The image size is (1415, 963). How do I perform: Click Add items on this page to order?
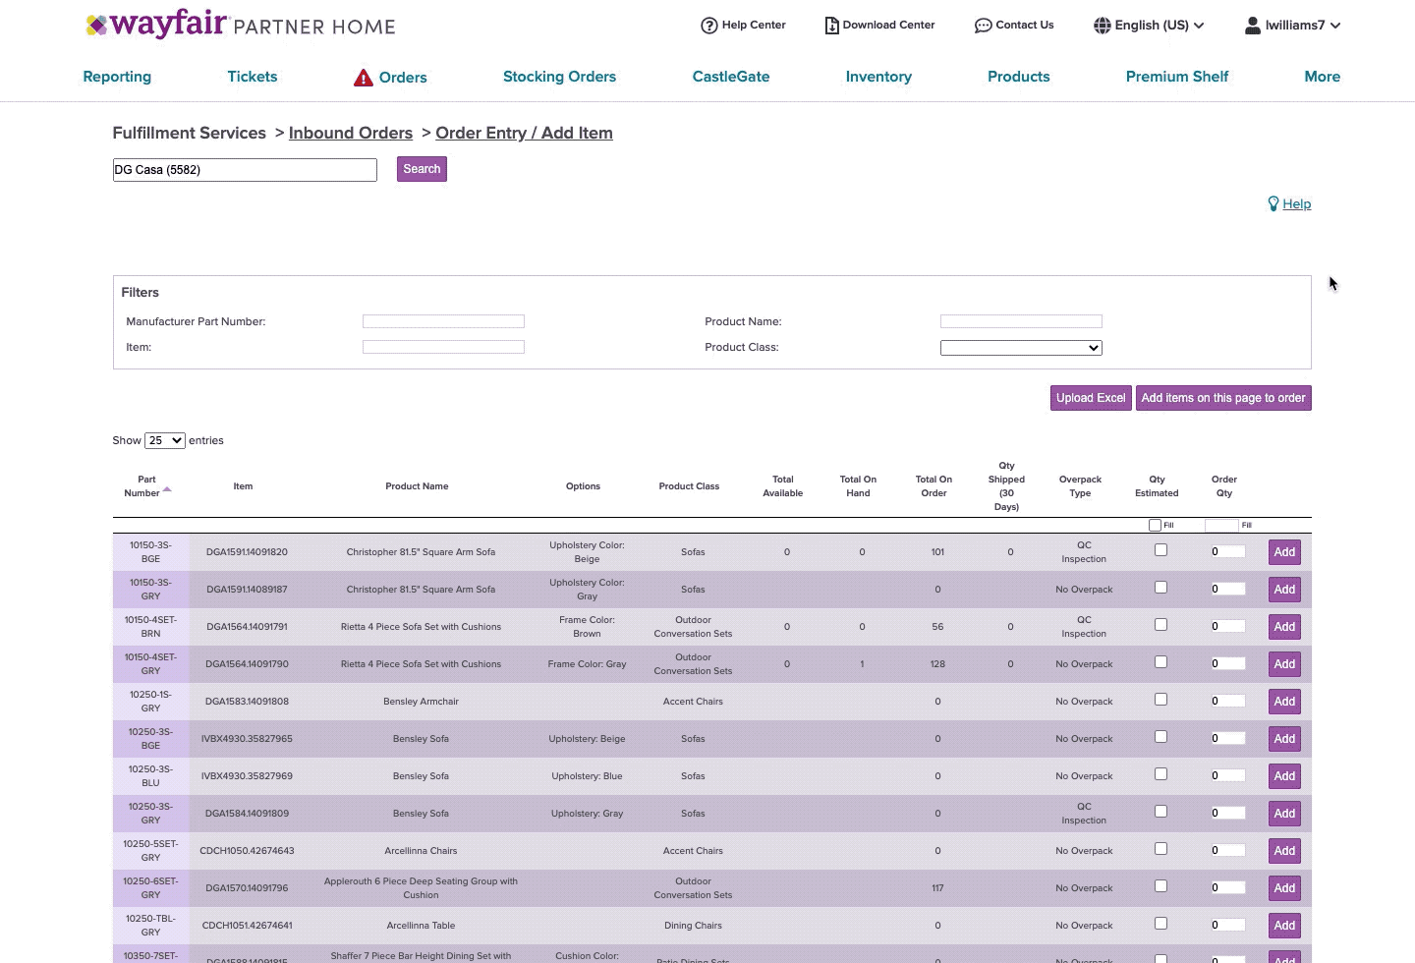click(x=1223, y=398)
